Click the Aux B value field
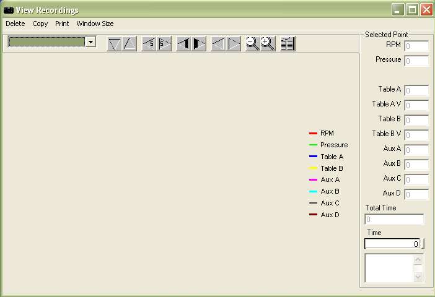Viewport: 435px width, 297px height. tap(416, 165)
